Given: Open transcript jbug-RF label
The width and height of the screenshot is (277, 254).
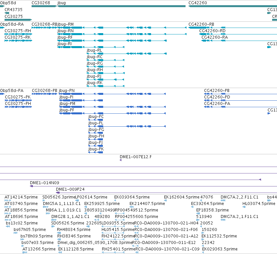Looking at the screenshot, I should [x=65, y=37].
